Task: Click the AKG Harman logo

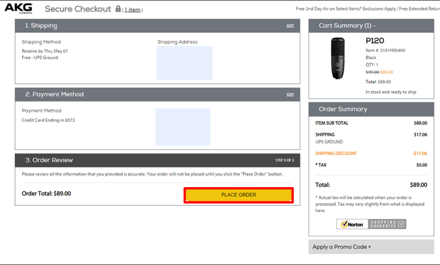Action: [19, 9]
